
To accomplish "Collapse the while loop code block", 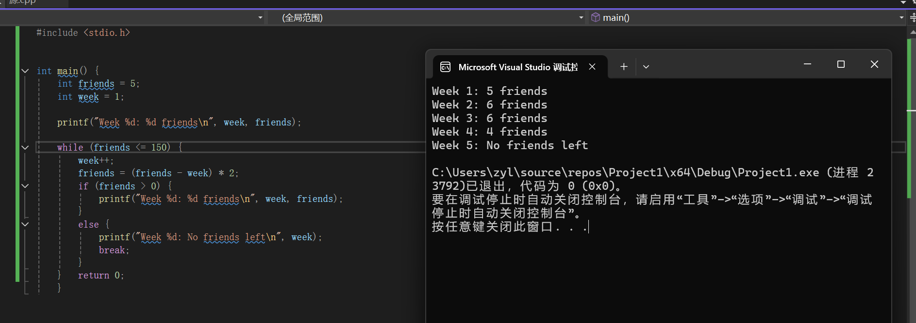I will [x=25, y=147].
